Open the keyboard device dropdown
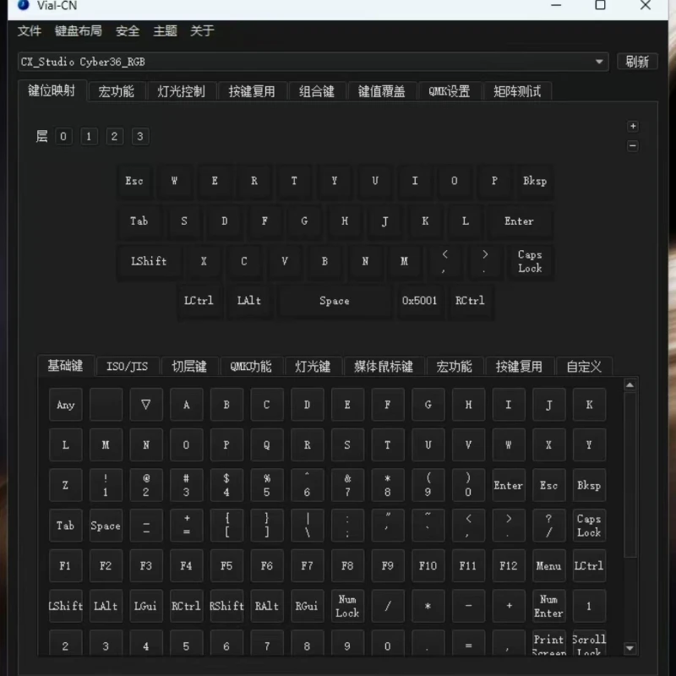Image resolution: width=676 pixels, height=676 pixels. click(x=600, y=62)
